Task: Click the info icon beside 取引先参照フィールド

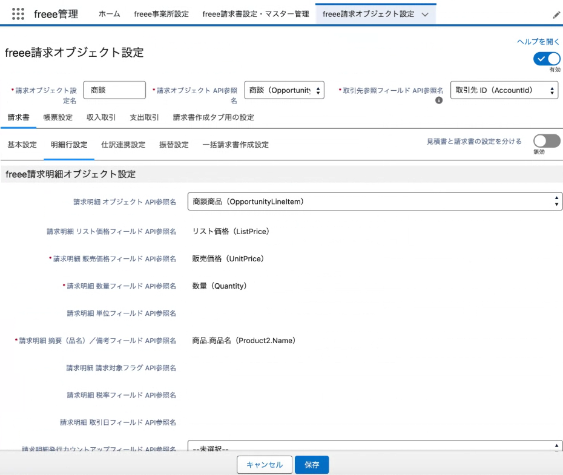Action: pyautogui.click(x=439, y=100)
